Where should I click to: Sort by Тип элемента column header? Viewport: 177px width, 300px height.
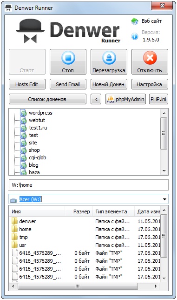(114, 211)
